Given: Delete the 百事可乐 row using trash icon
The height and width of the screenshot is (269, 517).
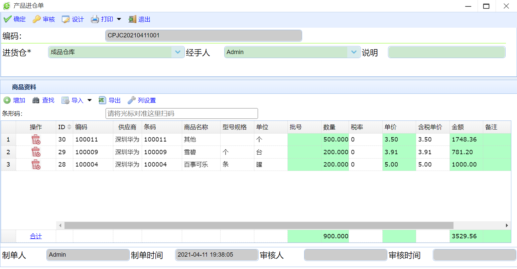Looking at the screenshot, I should (x=36, y=164).
